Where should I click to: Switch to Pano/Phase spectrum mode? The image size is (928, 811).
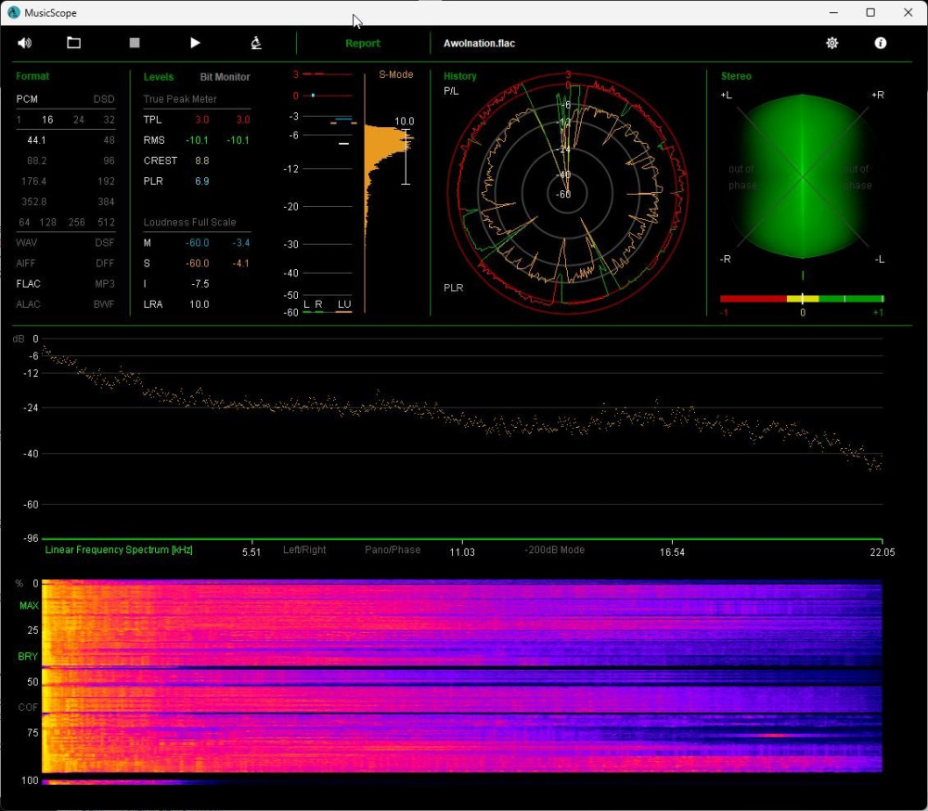[x=393, y=549]
